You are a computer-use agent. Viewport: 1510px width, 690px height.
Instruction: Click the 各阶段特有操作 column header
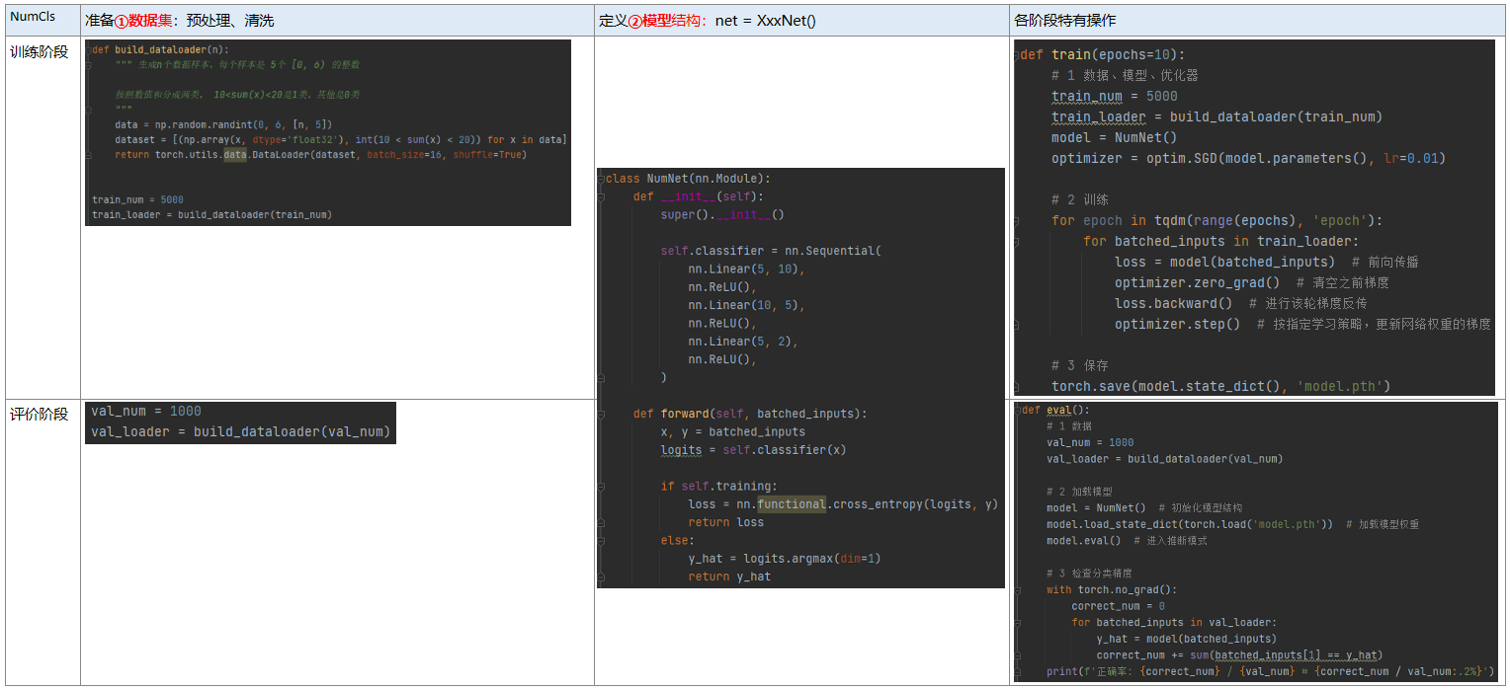1065,20
